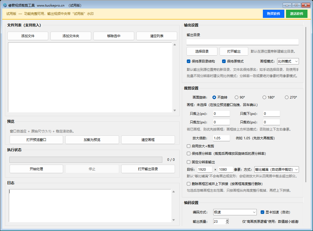
Task: Click the 0 / 0 progress counter
Action: (x=171, y=160)
